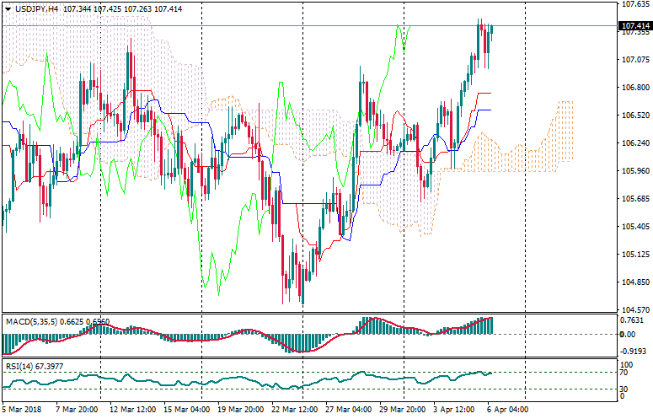Click the RSI 30 level label
This screenshot has width=653, height=419.
tap(625, 389)
